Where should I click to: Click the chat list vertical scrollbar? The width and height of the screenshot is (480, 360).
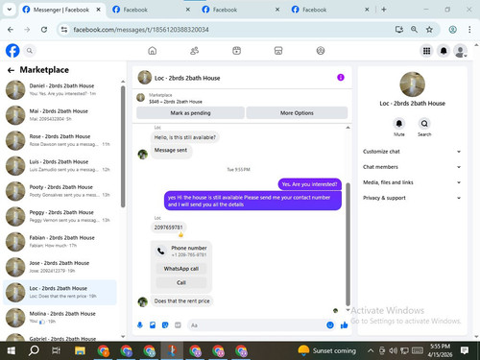(x=123, y=147)
